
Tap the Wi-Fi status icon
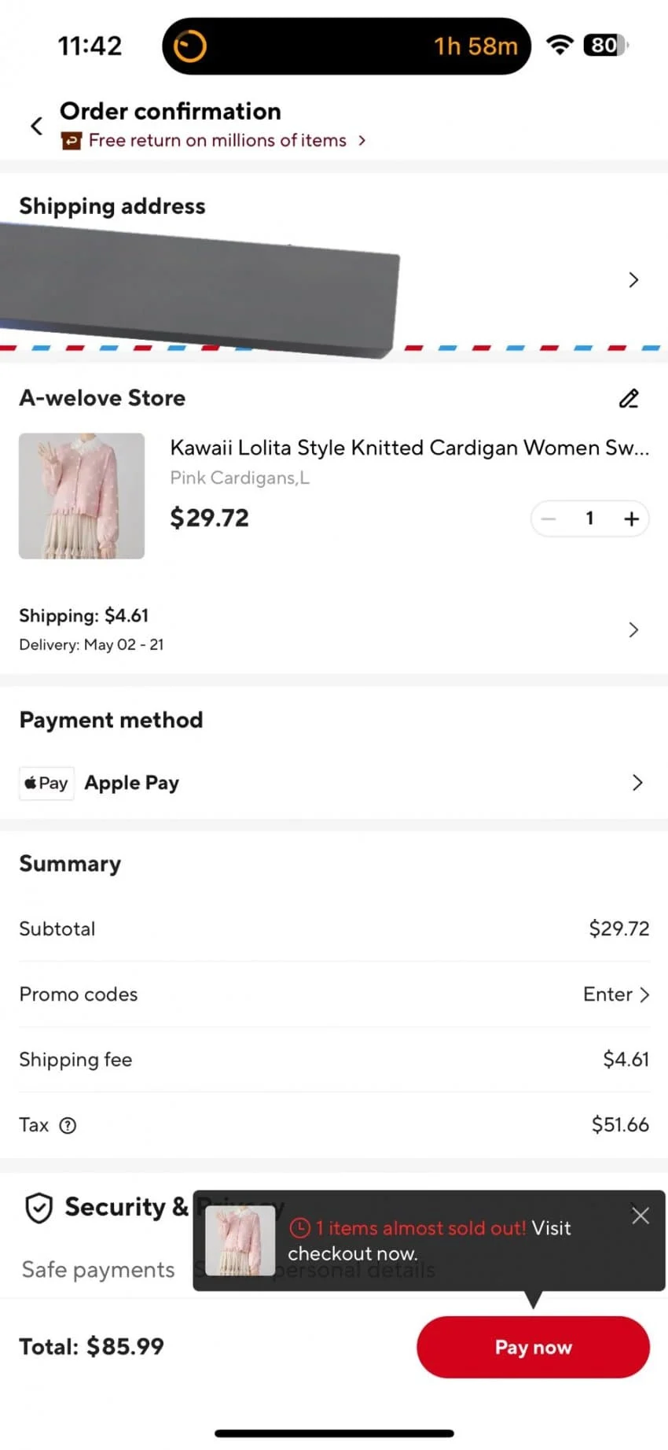pos(560,46)
